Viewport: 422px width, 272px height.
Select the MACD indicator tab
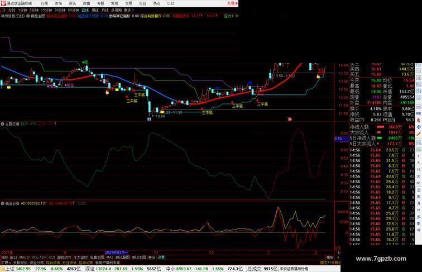(x=24, y=257)
